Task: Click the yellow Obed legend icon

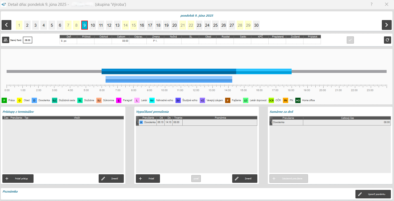Action: pos(20,100)
